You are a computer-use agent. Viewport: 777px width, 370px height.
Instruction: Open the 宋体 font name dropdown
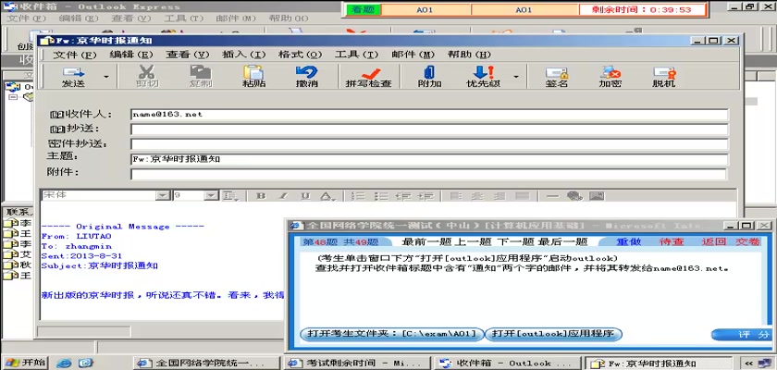tap(163, 196)
